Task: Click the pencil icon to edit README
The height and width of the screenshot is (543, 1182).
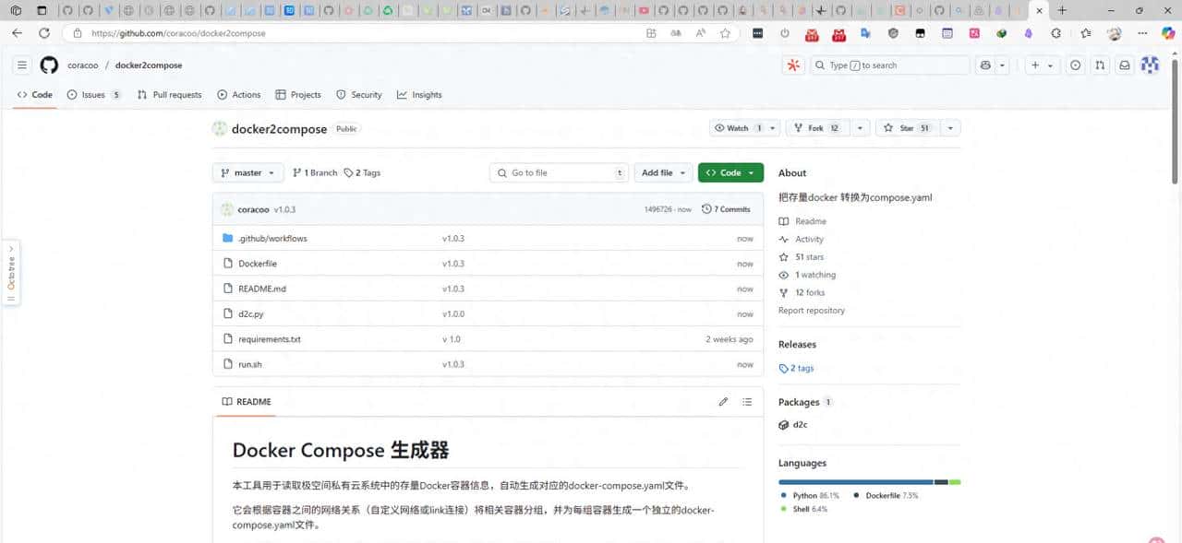Action: pyautogui.click(x=724, y=401)
